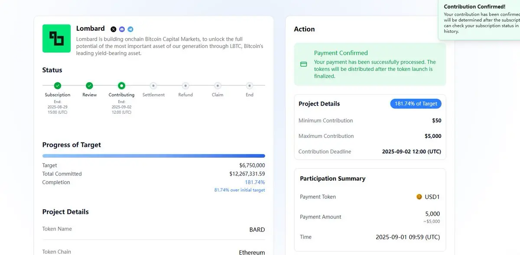The image size is (520, 255).
Task: Click the '2025-09-02 12:00 (UTC)' deadline value
Action: 412,152
